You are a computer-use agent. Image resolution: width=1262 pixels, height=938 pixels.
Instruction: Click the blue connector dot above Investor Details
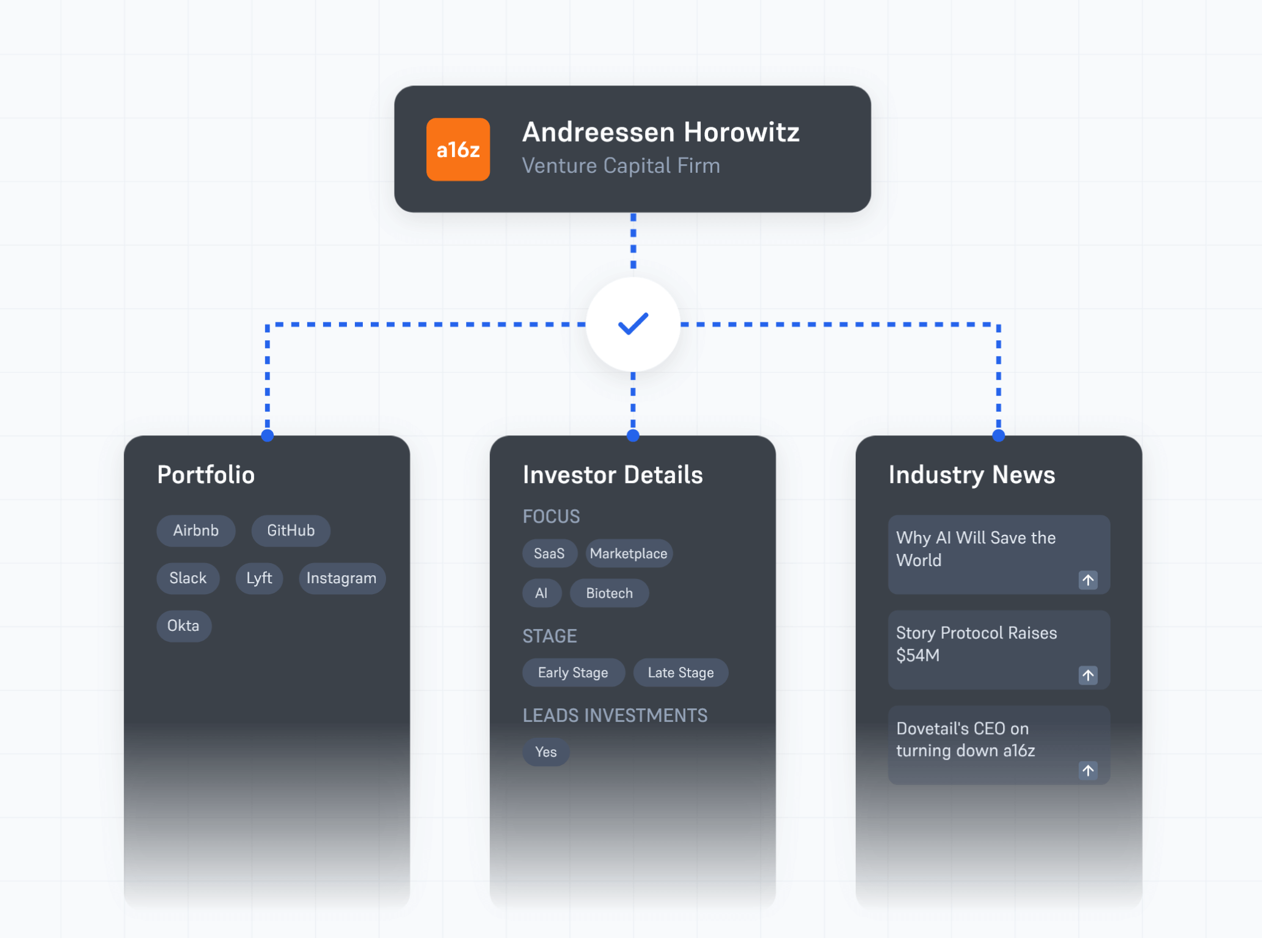click(x=633, y=436)
